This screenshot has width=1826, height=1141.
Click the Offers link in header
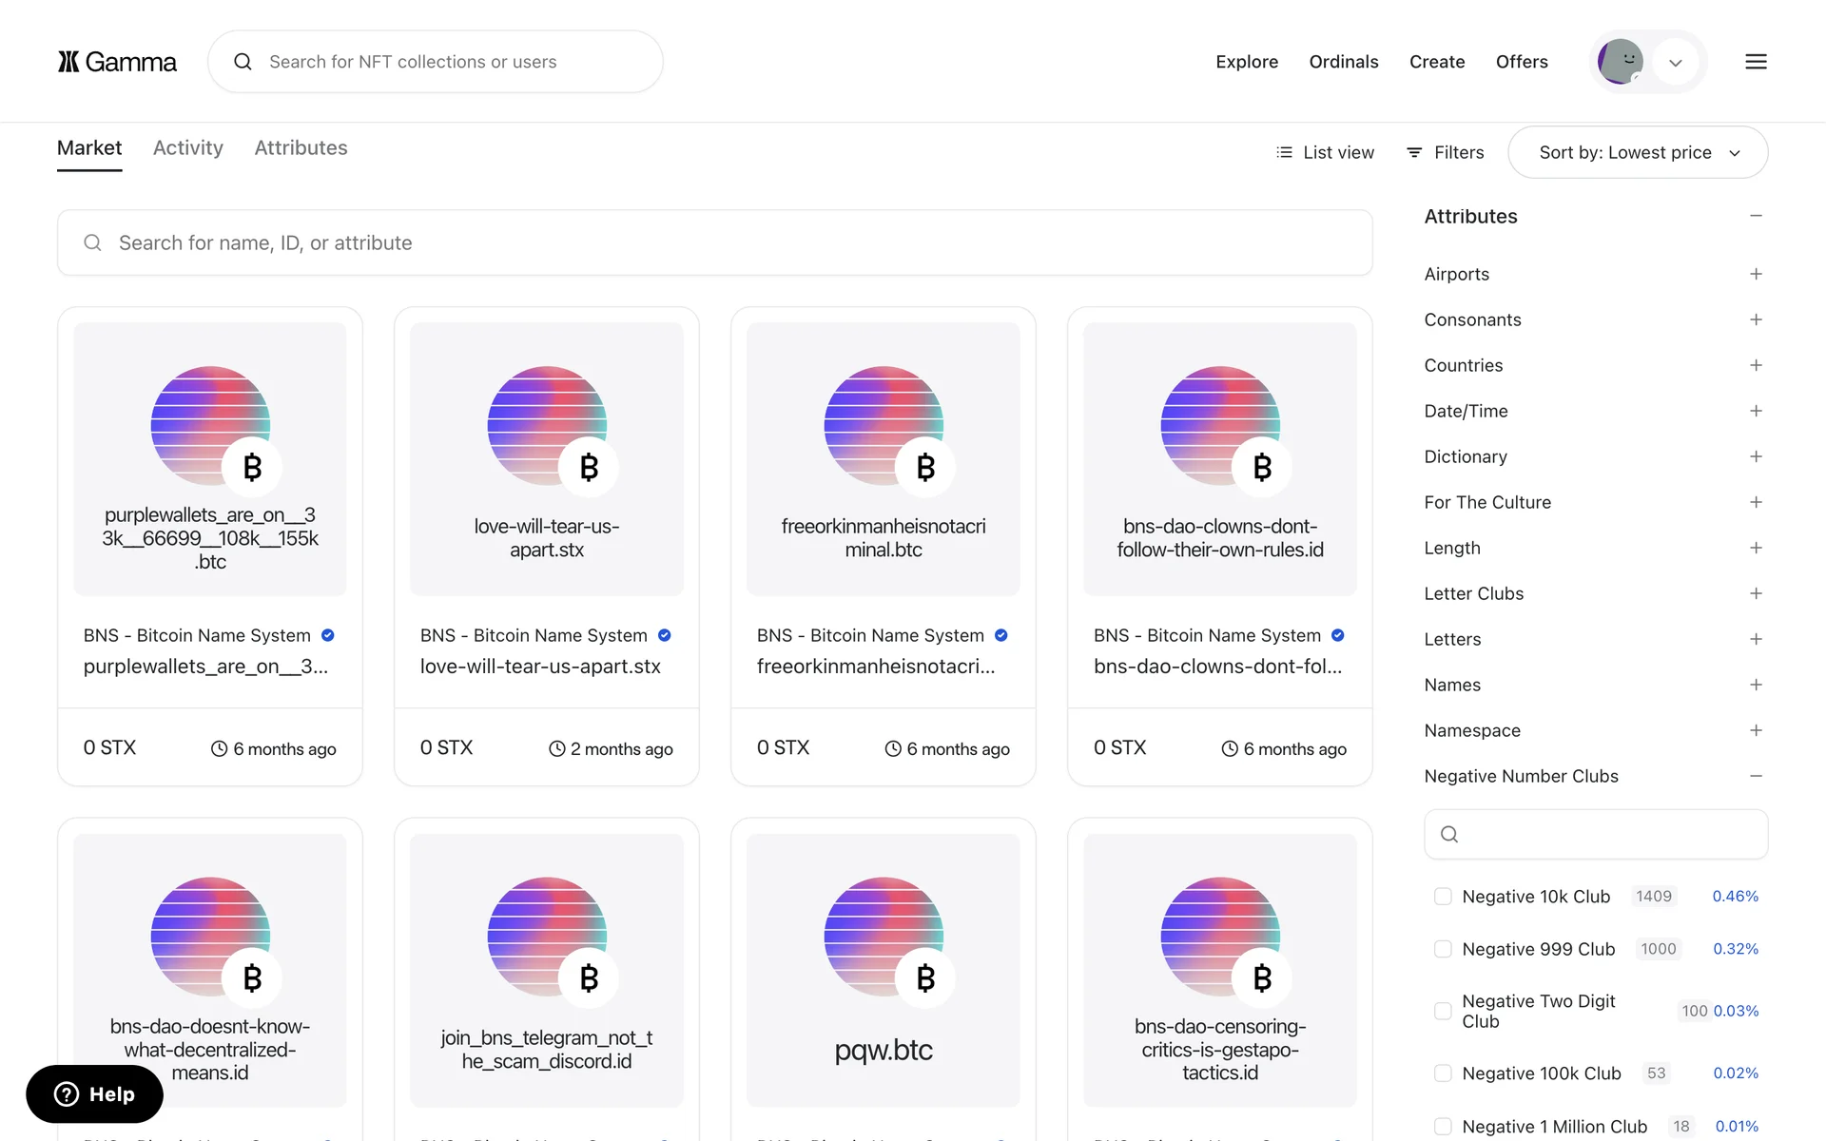(1521, 62)
